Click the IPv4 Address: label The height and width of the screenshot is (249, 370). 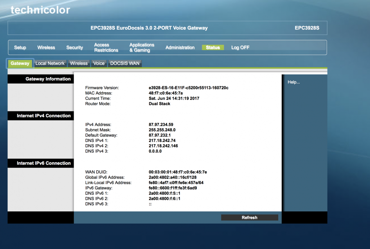98,125
